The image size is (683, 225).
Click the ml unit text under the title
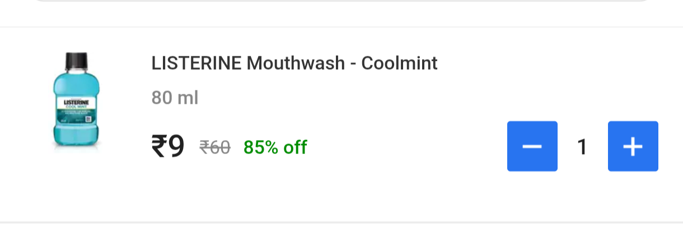coord(188,98)
